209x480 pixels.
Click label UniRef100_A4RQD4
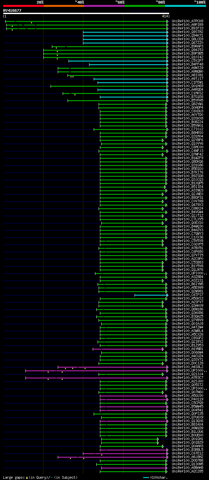tap(187, 89)
